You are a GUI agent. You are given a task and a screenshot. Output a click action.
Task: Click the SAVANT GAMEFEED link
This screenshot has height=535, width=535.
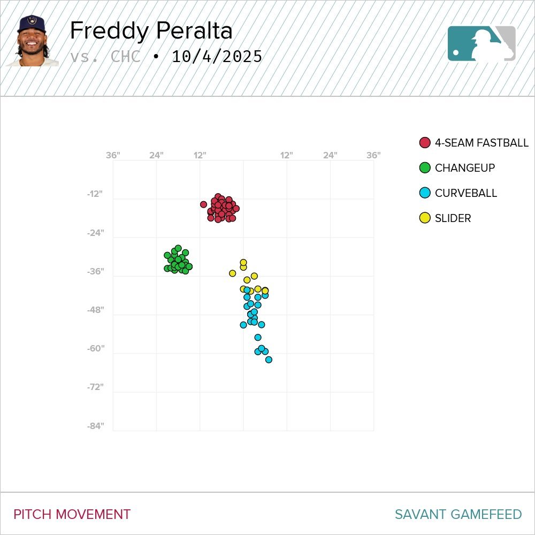tap(458, 515)
